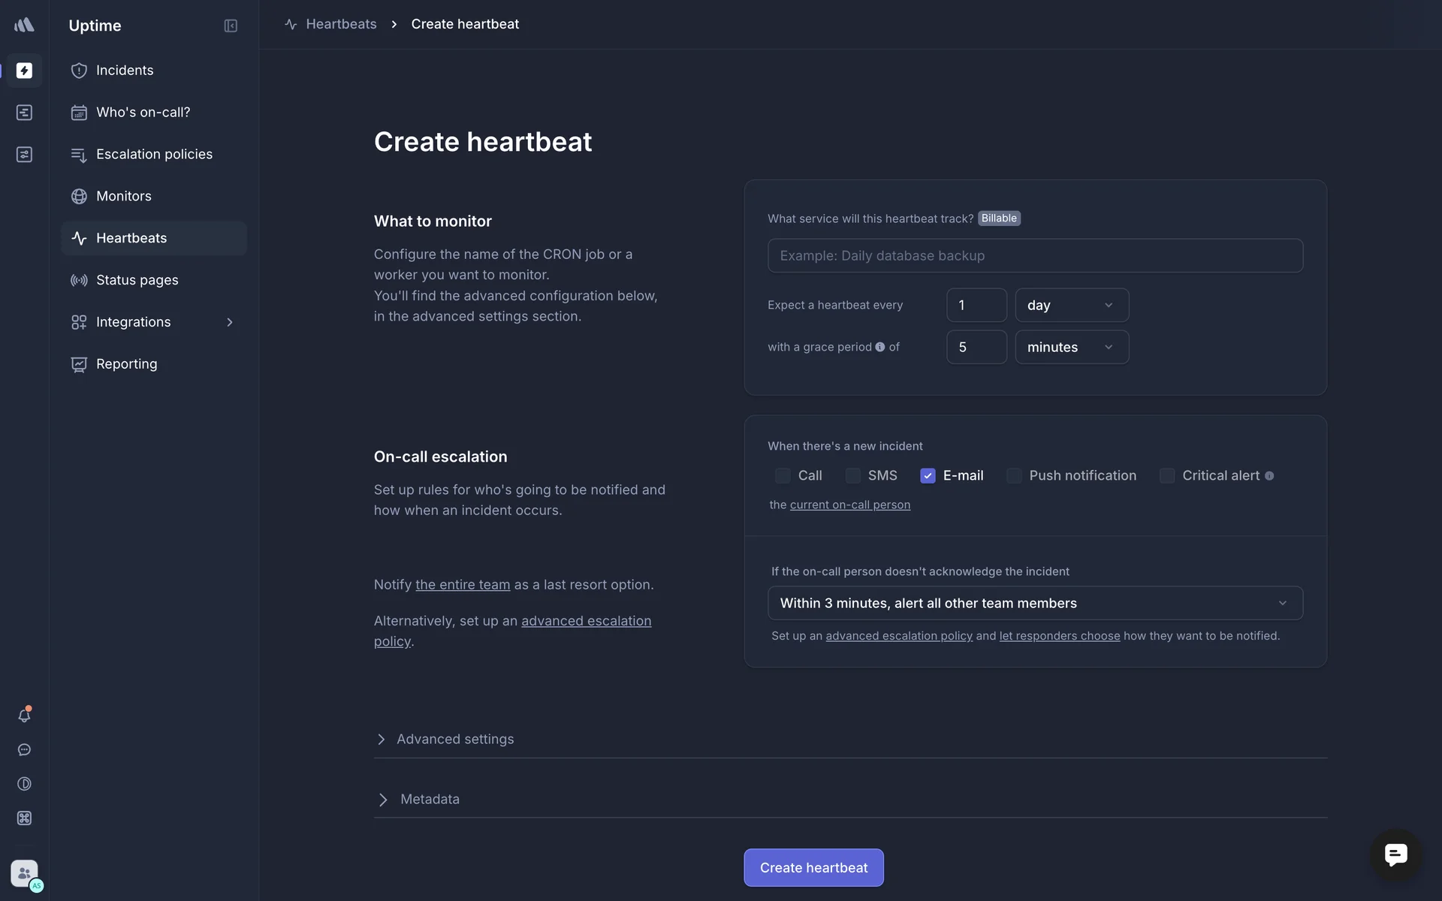Open the Uptime lightning bolt app icon
This screenshot has width=1442, height=901.
pyautogui.click(x=24, y=71)
